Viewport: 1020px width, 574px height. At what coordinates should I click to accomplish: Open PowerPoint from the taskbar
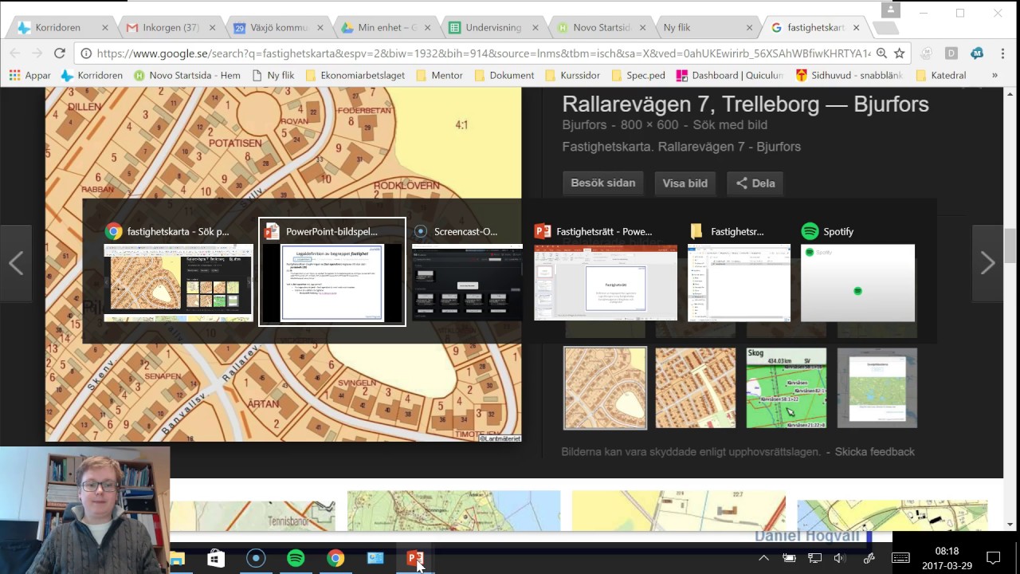[x=415, y=558]
